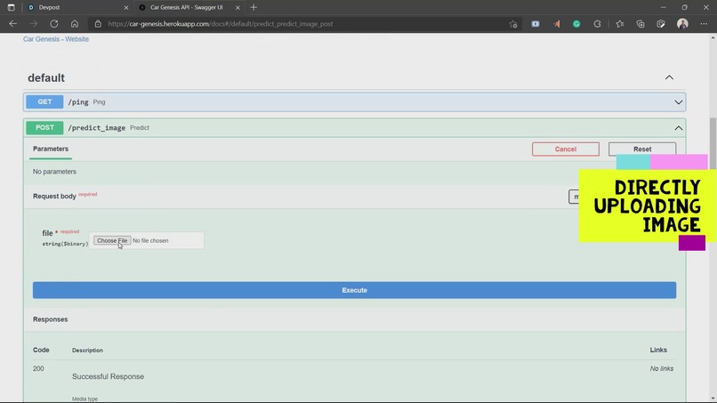Click the 'No links' cell
717x403 pixels.
point(662,368)
